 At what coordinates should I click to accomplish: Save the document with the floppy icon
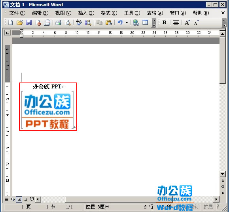(x=29, y=23)
